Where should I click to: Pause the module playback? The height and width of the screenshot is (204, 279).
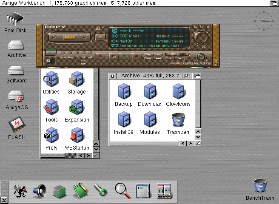pyautogui.click(x=114, y=57)
